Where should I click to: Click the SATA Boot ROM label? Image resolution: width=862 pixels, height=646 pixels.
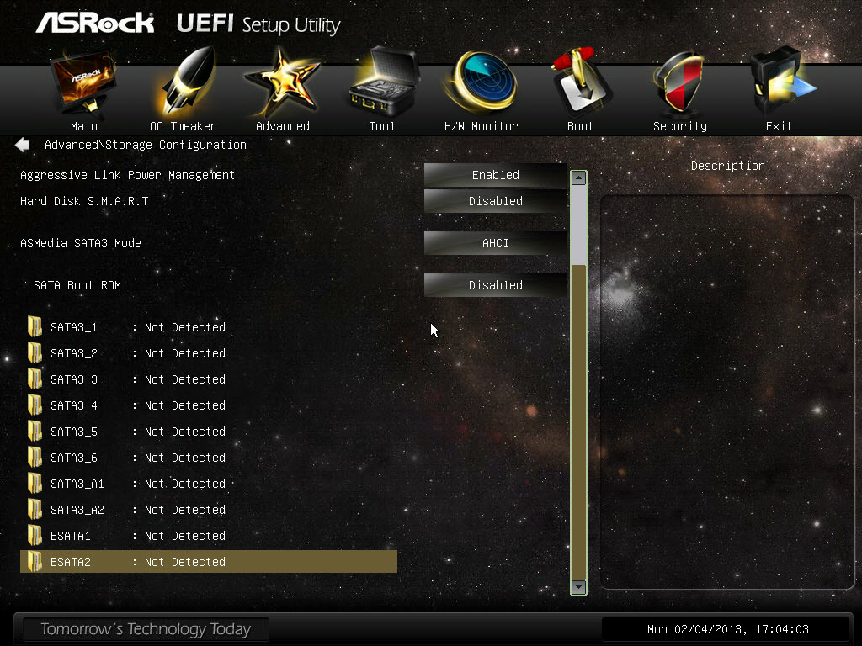[x=77, y=285]
